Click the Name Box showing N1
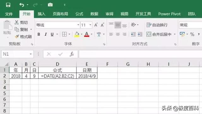Image resolution: width=202 pixels, height=114 pixels. (x=17, y=54)
